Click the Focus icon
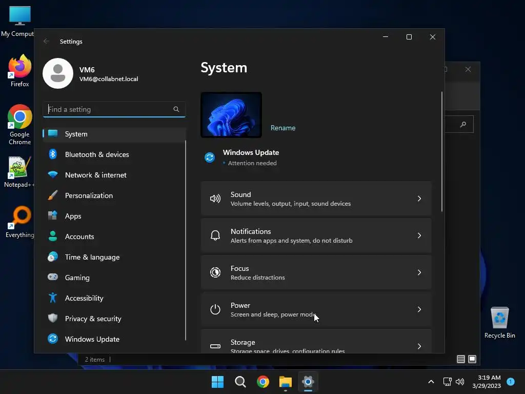This screenshot has width=525, height=394. [x=215, y=272]
